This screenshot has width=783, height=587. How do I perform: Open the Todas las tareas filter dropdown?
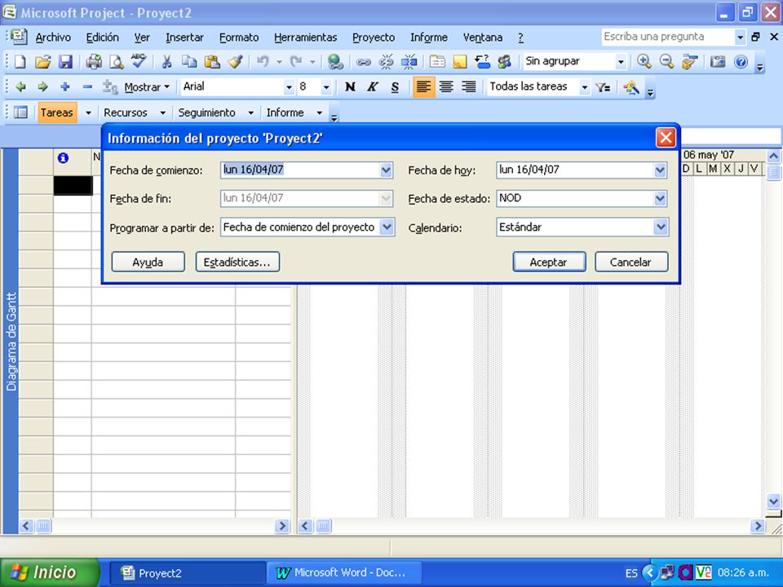click(x=584, y=87)
